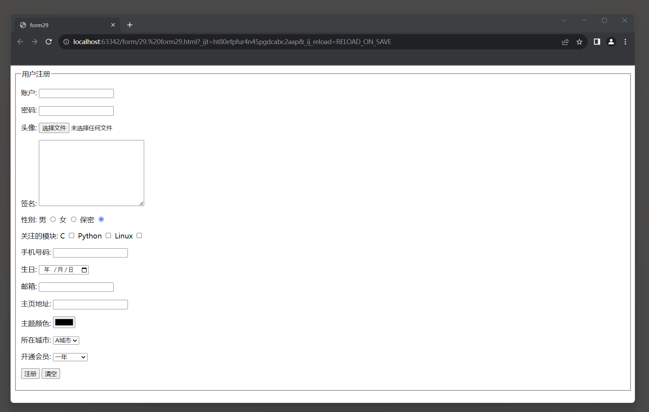Share this page icon

565,42
